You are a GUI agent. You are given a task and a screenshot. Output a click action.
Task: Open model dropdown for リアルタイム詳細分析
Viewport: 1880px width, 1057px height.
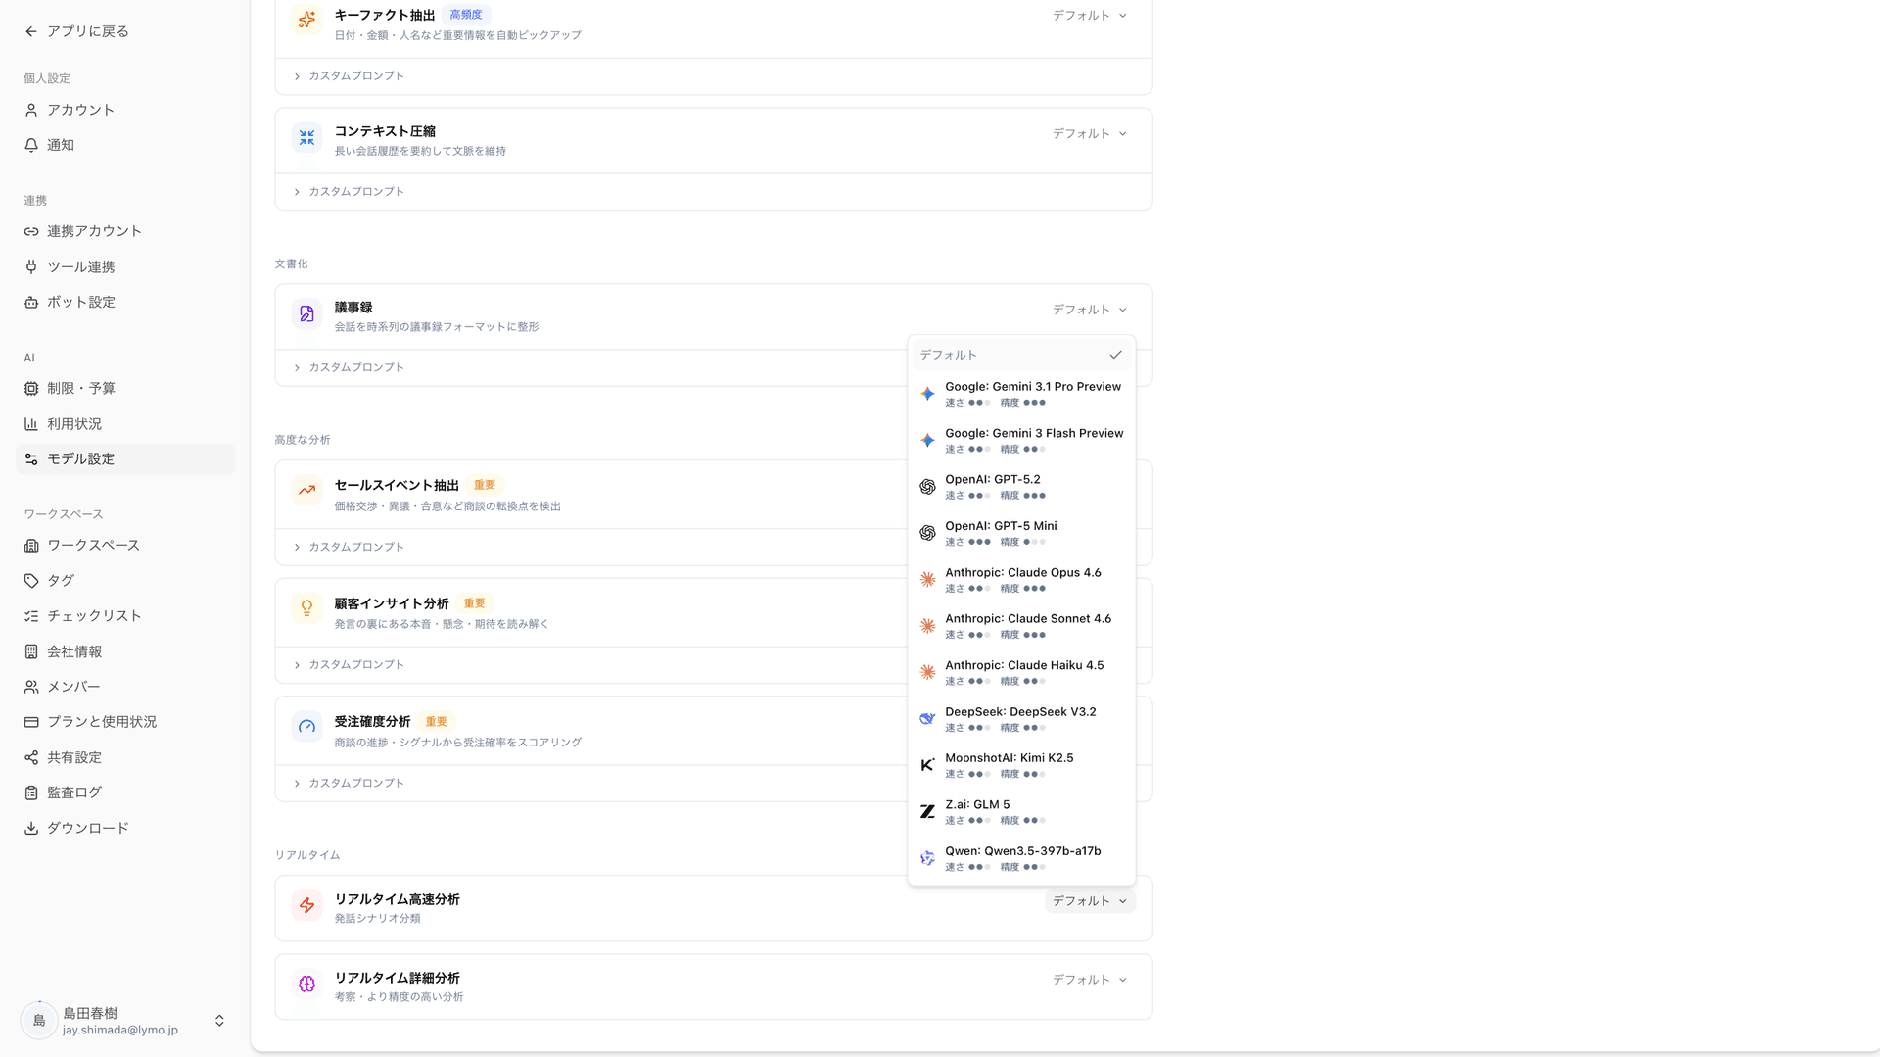coord(1089,980)
